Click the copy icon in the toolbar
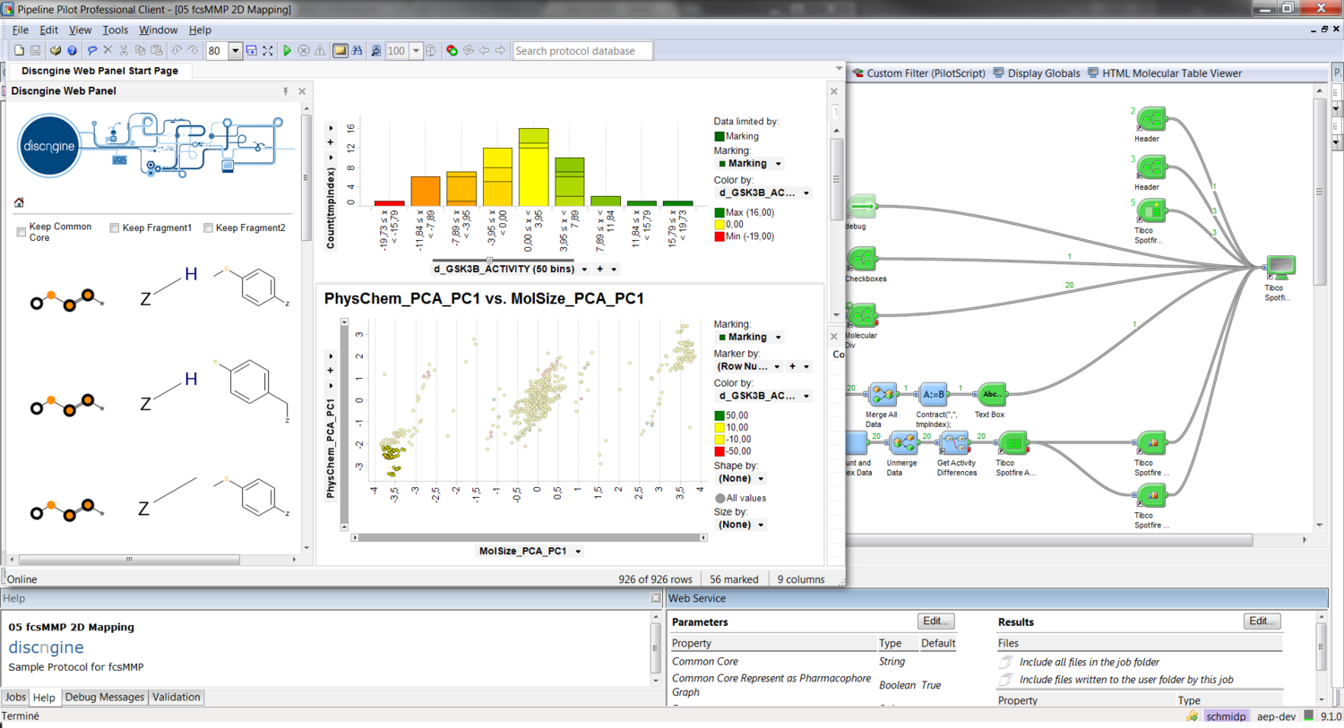This screenshot has width=1344, height=728. click(x=140, y=51)
